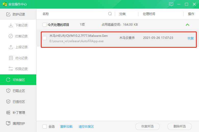
Task: Click the 木马云查杀 category cell
Action: pyautogui.click(x=127, y=38)
